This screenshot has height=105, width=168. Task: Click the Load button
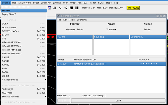coord(118,101)
